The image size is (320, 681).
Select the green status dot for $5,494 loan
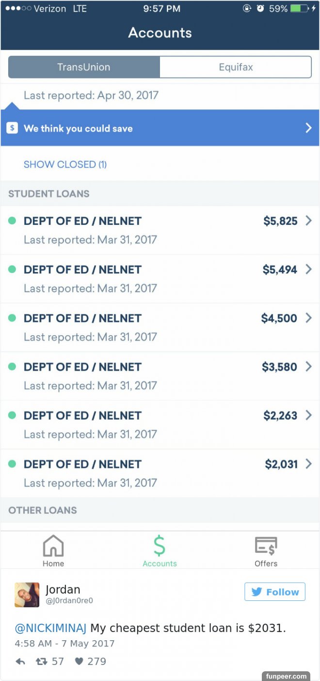click(x=13, y=270)
